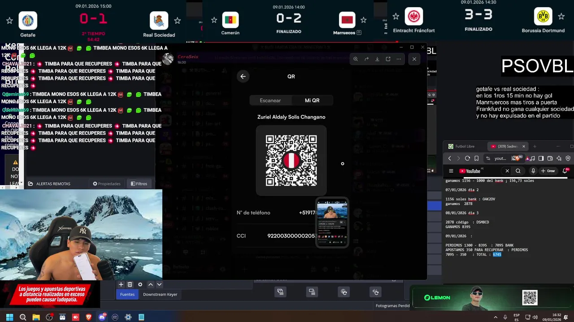574x322 pixels.
Task: Zoom in on the Discord image viewer
Action: tap(356, 59)
